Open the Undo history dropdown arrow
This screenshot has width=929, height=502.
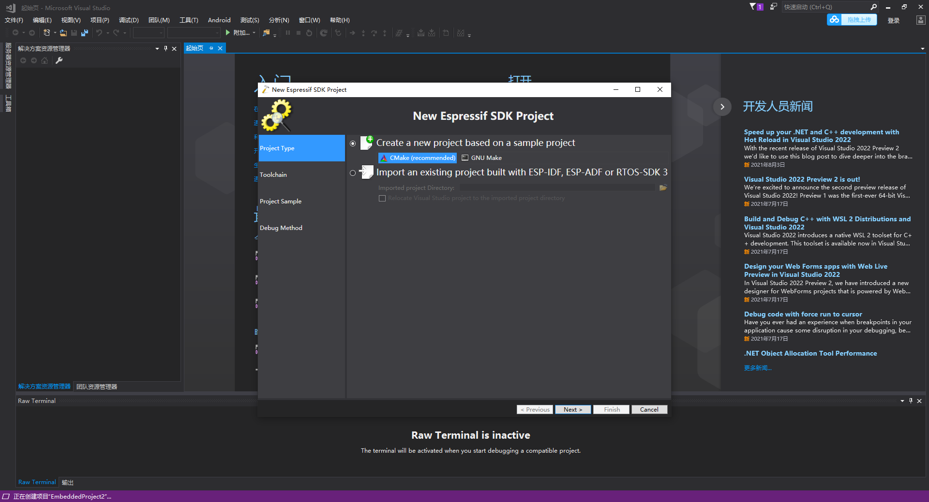pos(107,33)
